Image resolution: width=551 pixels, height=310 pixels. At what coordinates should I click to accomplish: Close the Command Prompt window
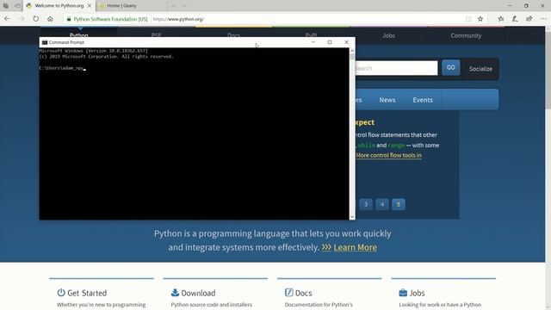click(x=346, y=42)
